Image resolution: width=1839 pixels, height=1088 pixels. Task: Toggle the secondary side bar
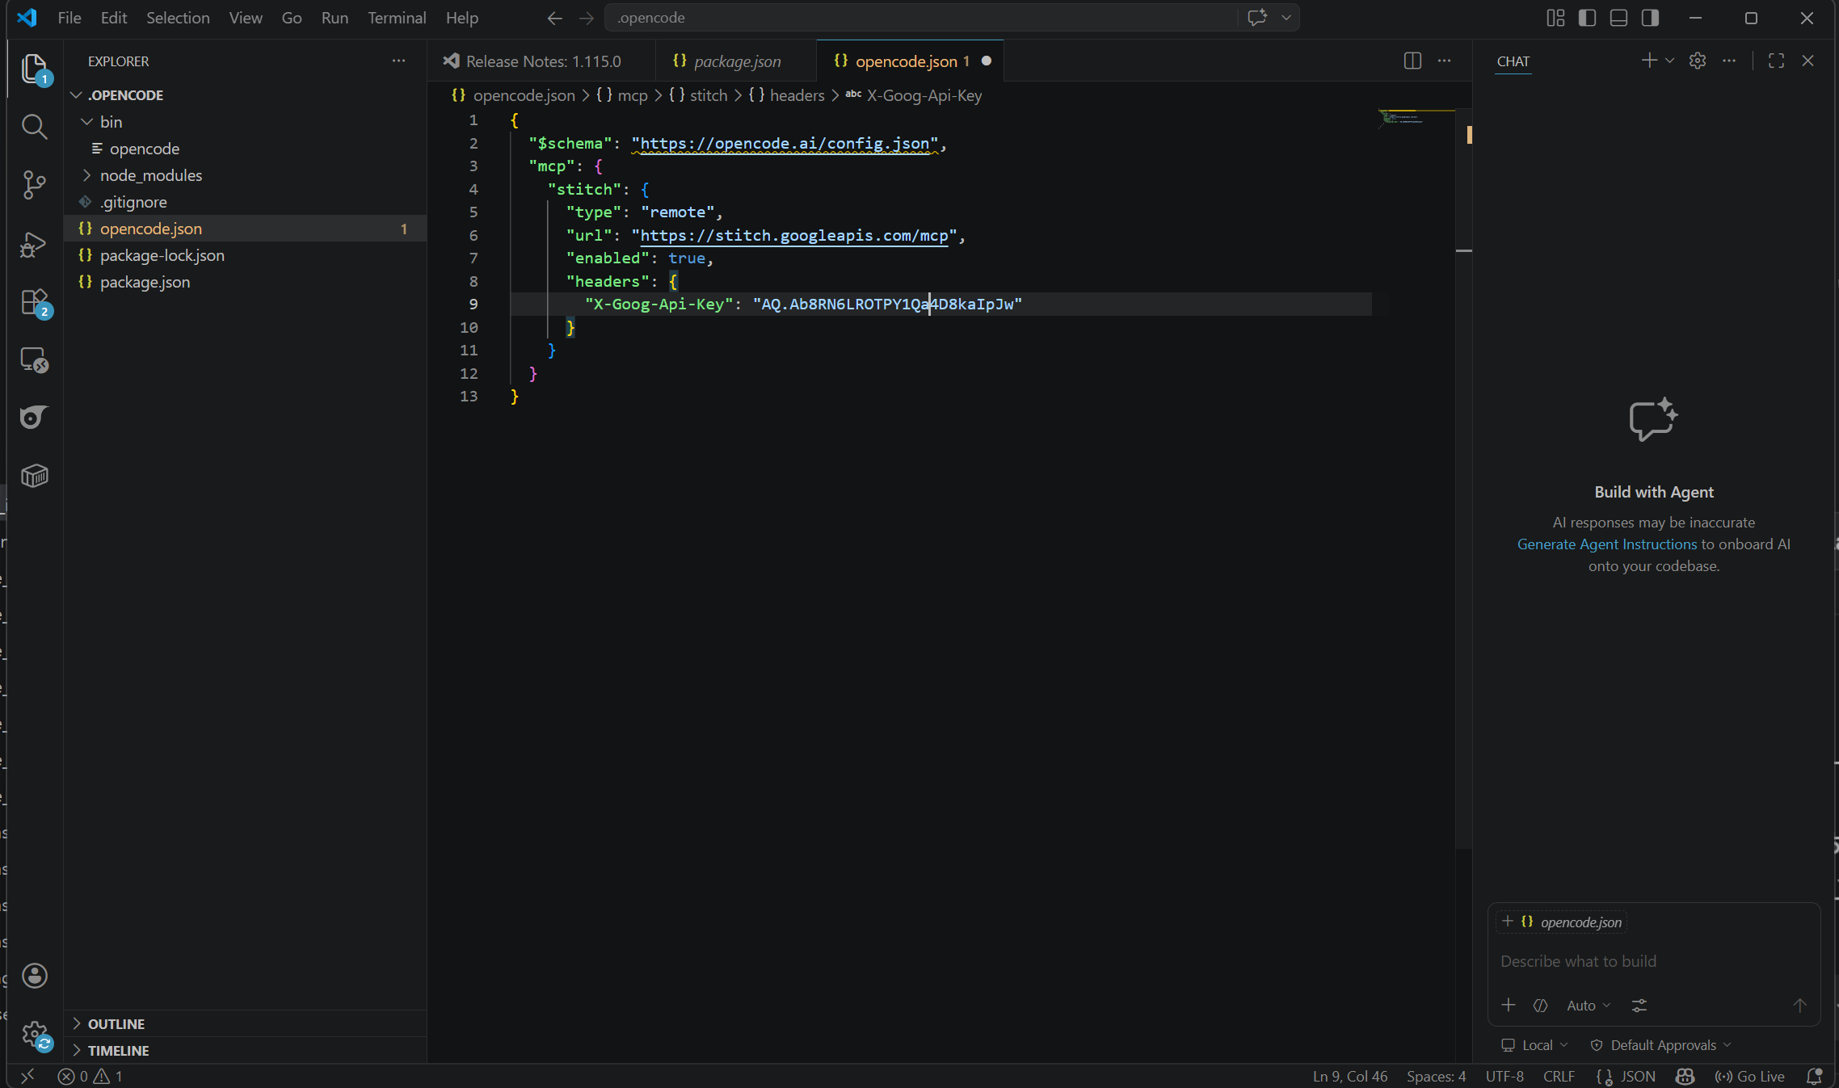(1650, 18)
